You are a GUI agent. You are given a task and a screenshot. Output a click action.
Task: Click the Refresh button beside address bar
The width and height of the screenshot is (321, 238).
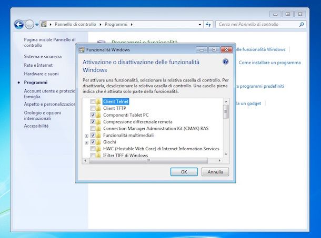pyautogui.click(x=208, y=25)
